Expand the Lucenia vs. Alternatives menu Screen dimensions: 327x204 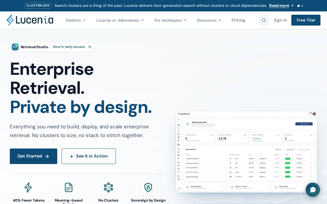[x=120, y=20]
